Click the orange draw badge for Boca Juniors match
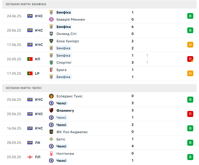 (190, 45)
